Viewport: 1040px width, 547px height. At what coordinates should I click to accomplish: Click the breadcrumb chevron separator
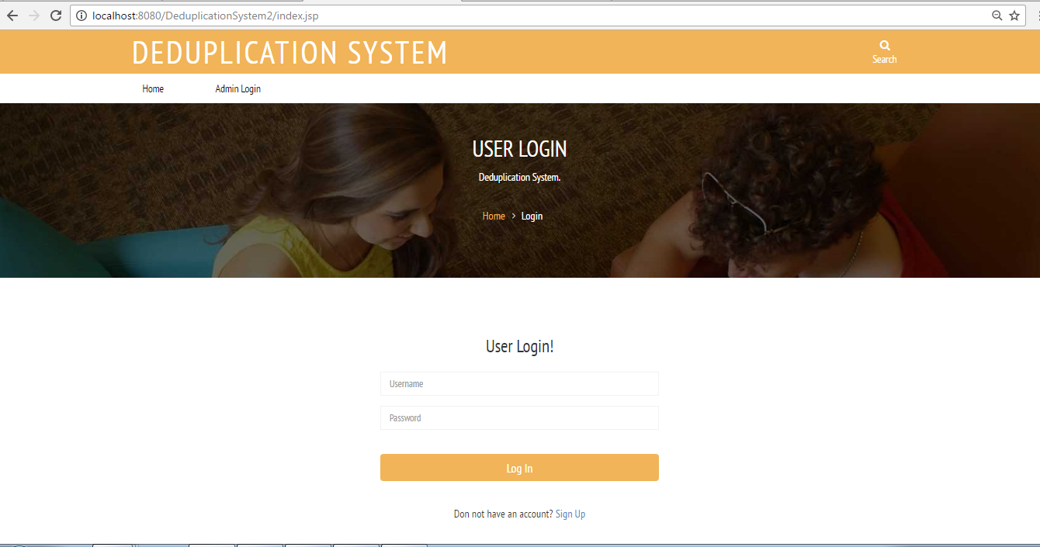pos(513,216)
